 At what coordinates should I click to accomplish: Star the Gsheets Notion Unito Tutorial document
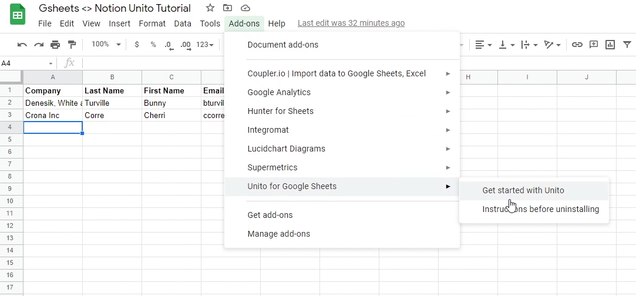tap(210, 8)
